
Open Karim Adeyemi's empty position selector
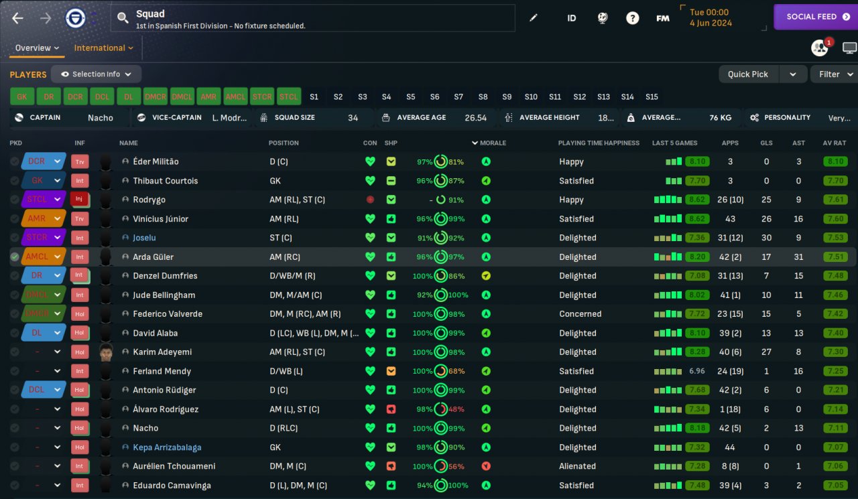pos(44,352)
